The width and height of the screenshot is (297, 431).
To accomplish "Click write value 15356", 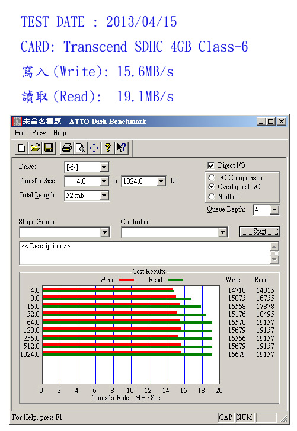I will click(x=237, y=338).
